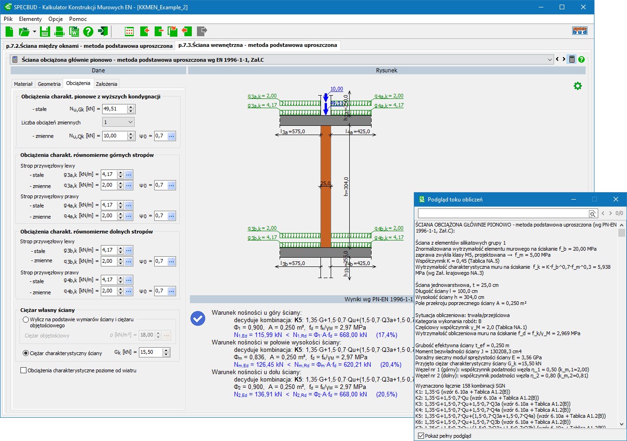Click the ψ0 ellipsis button beside Nu,Qk
This screenshot has width=627, height=441.
point(171,136)
